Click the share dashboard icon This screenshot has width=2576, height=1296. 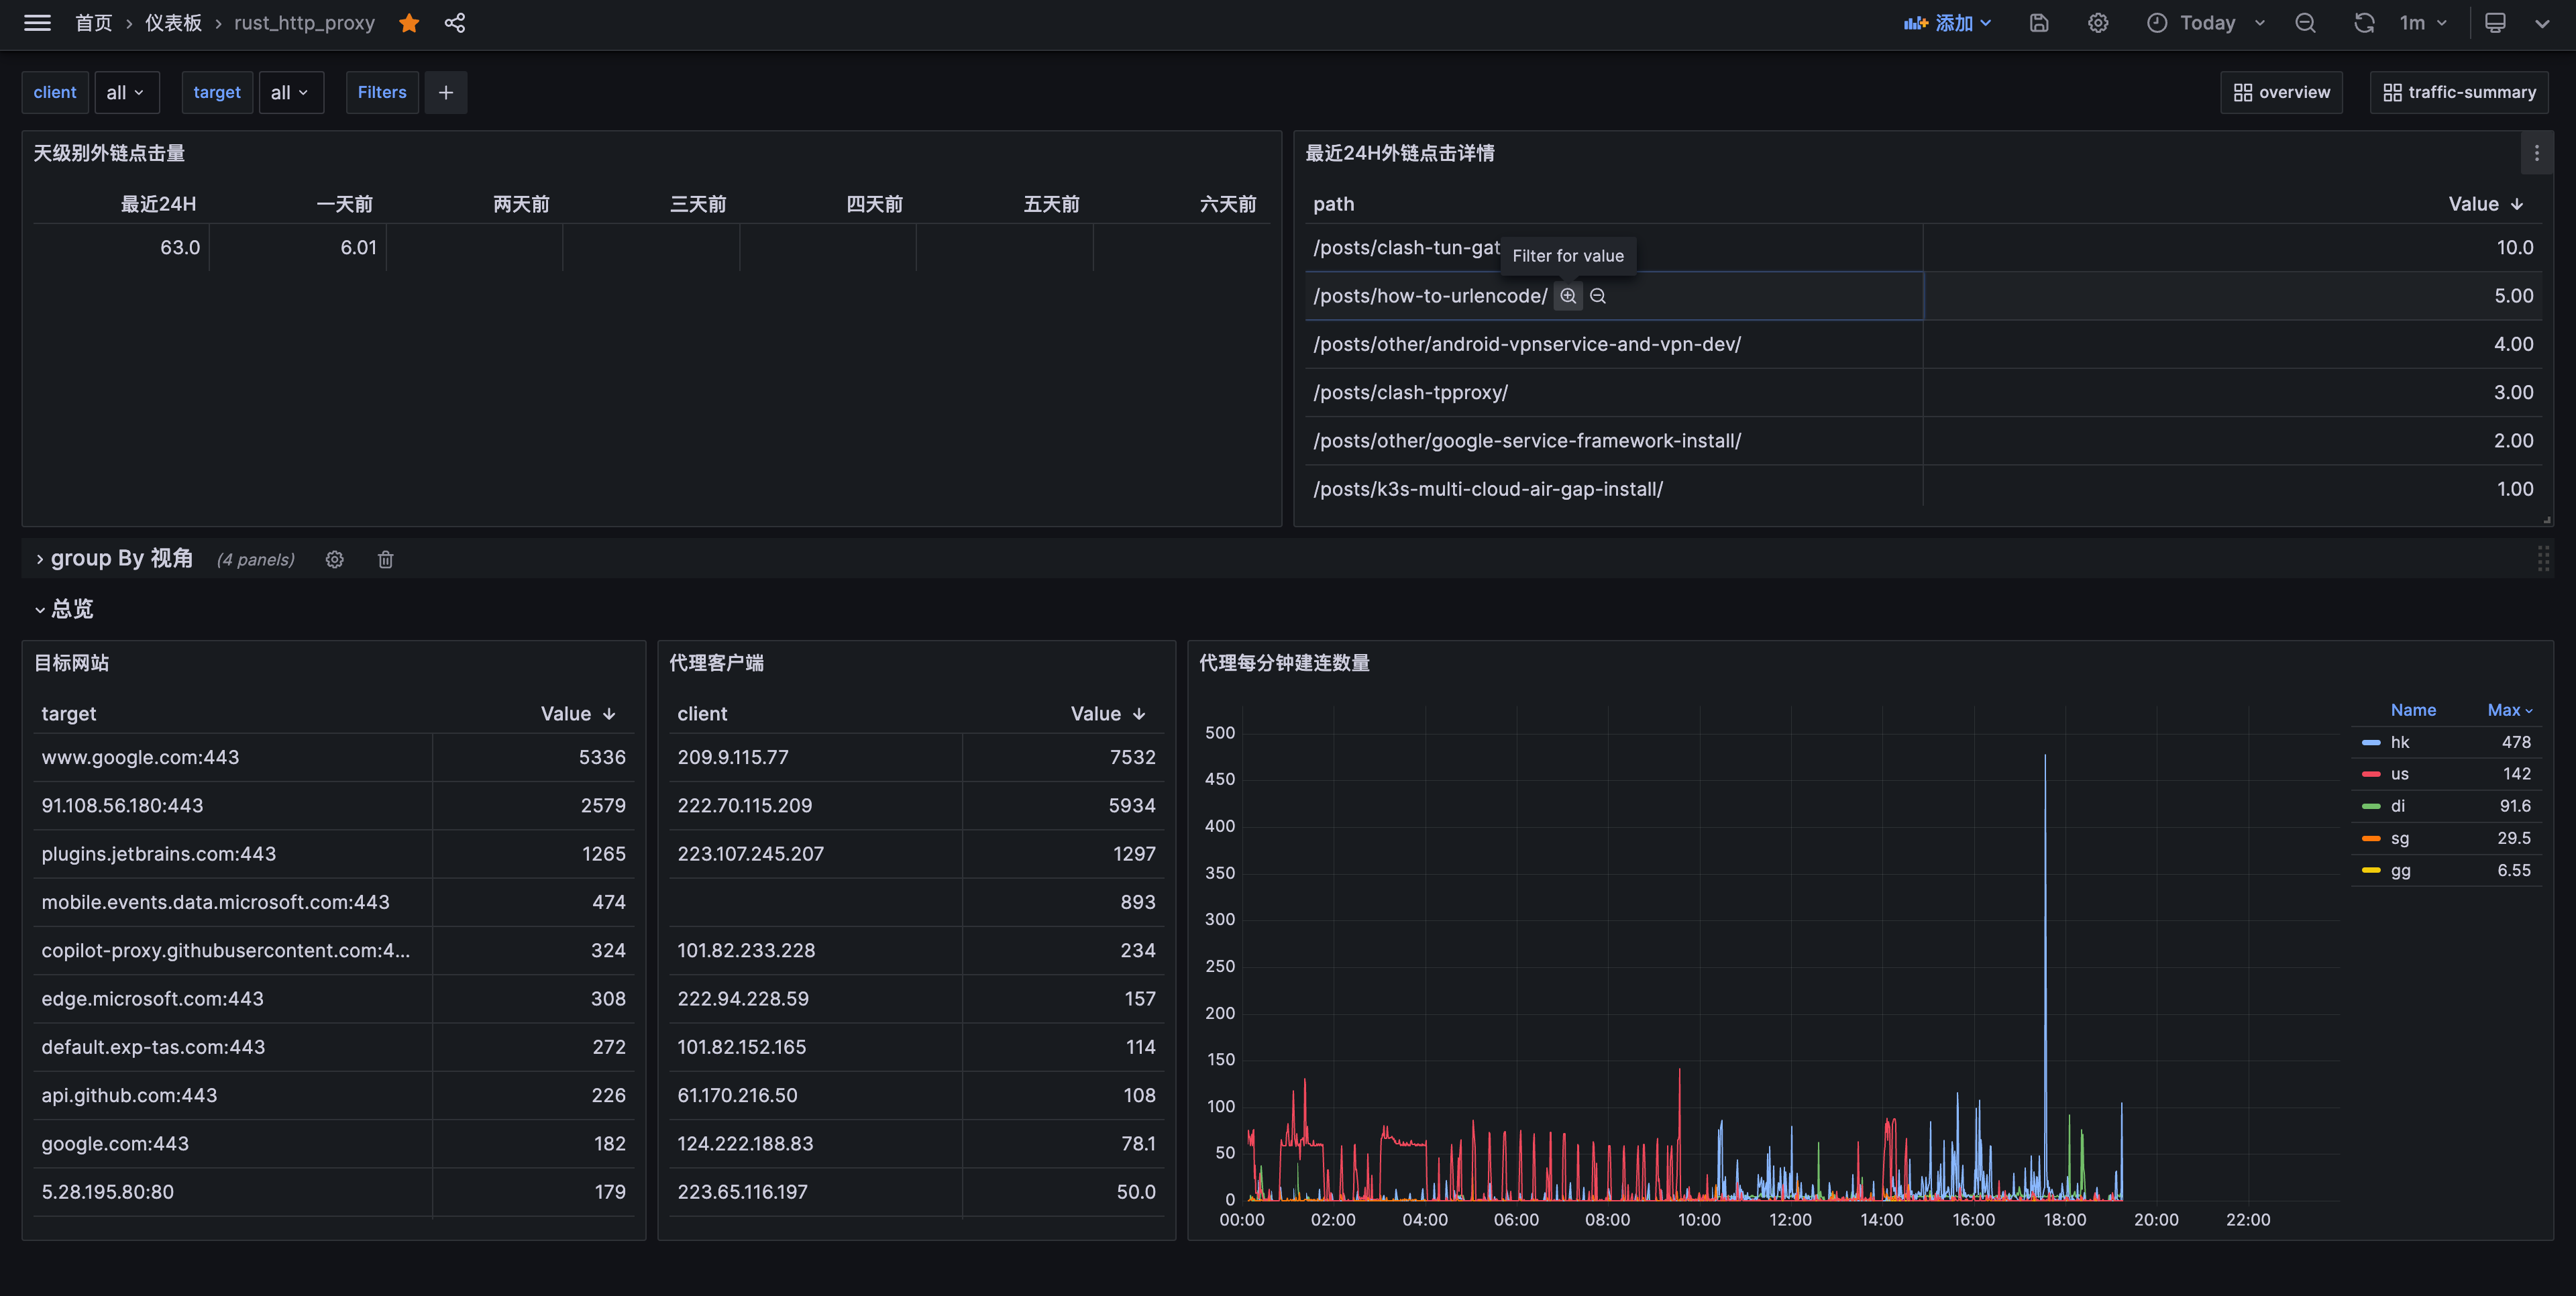point(455,23)
